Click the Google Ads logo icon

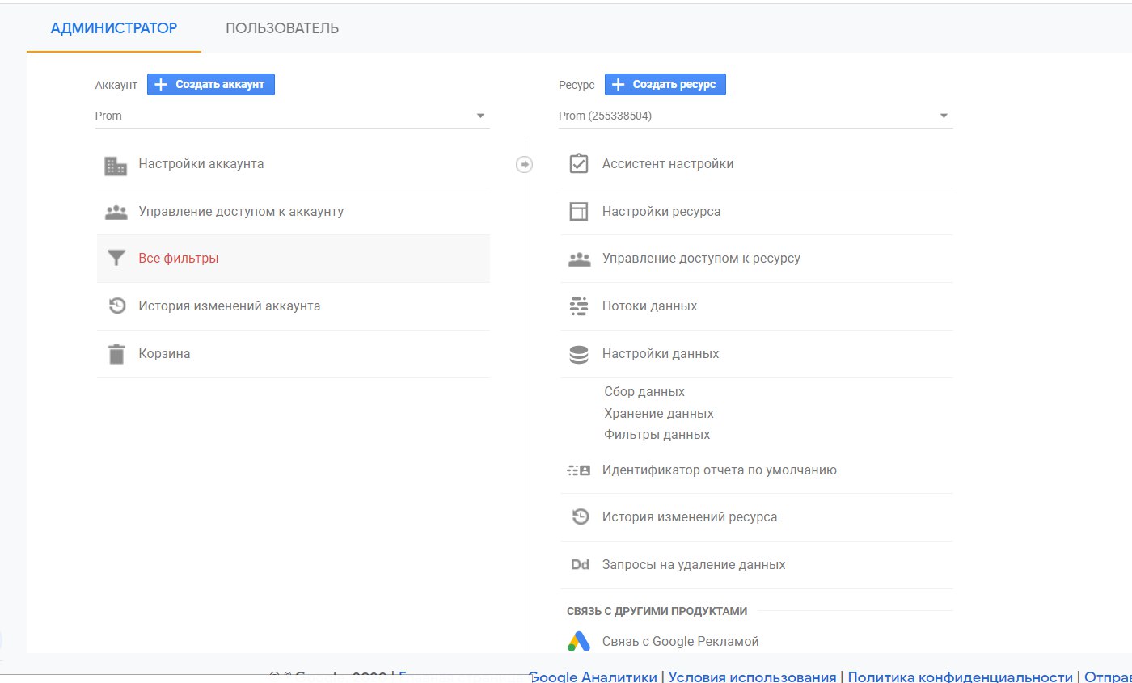[579, 641]
